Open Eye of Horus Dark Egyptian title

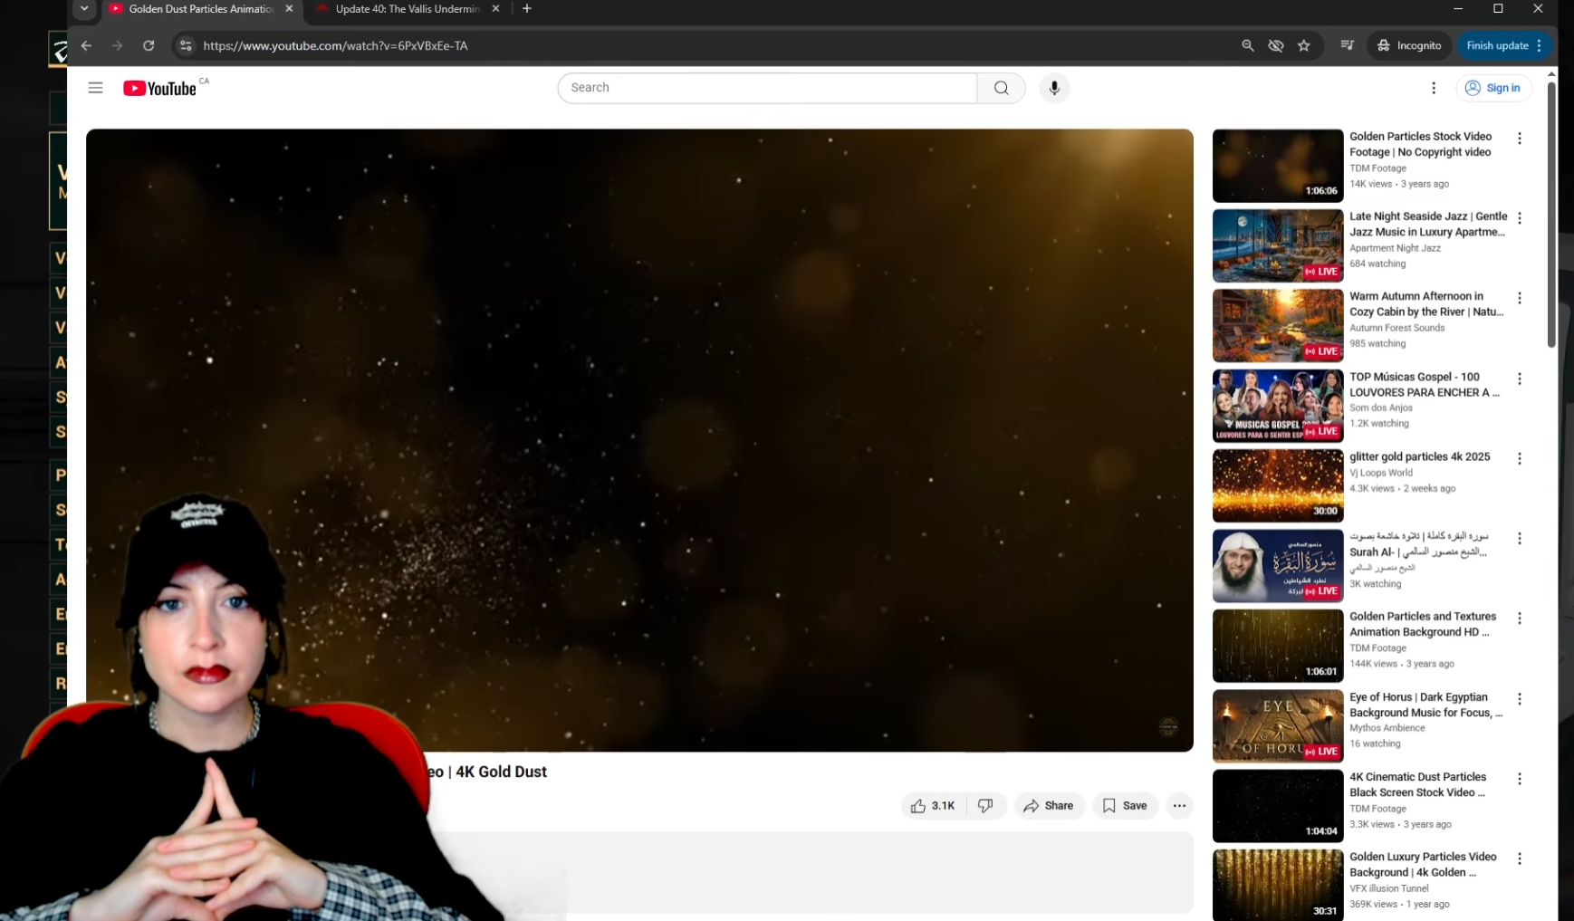coord(1425,705)
